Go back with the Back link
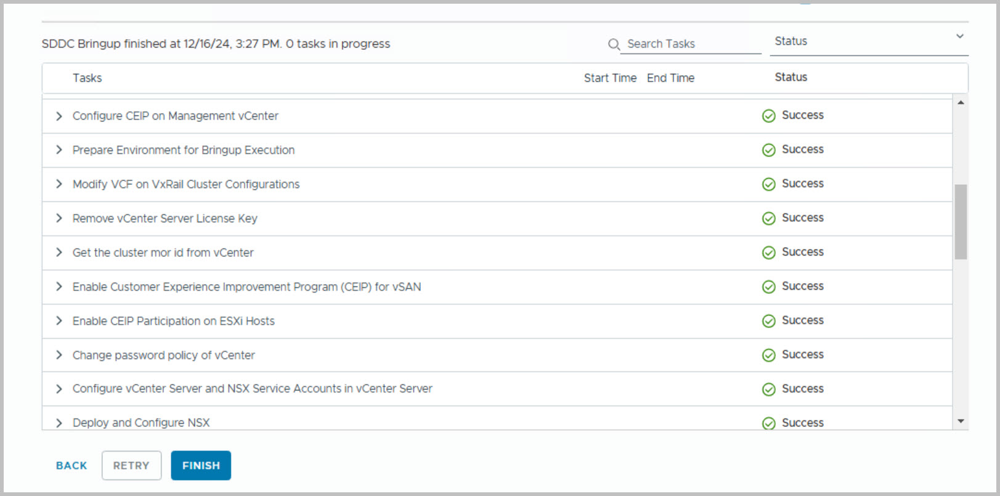1000x496 pixels. pyautogui.click(x=71, y=466)
